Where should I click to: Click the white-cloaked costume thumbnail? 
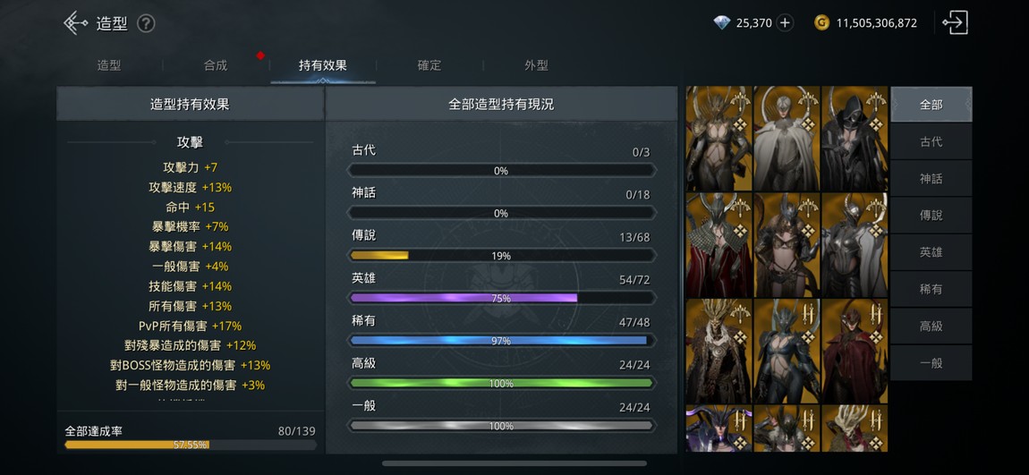(x=787, y=139)
